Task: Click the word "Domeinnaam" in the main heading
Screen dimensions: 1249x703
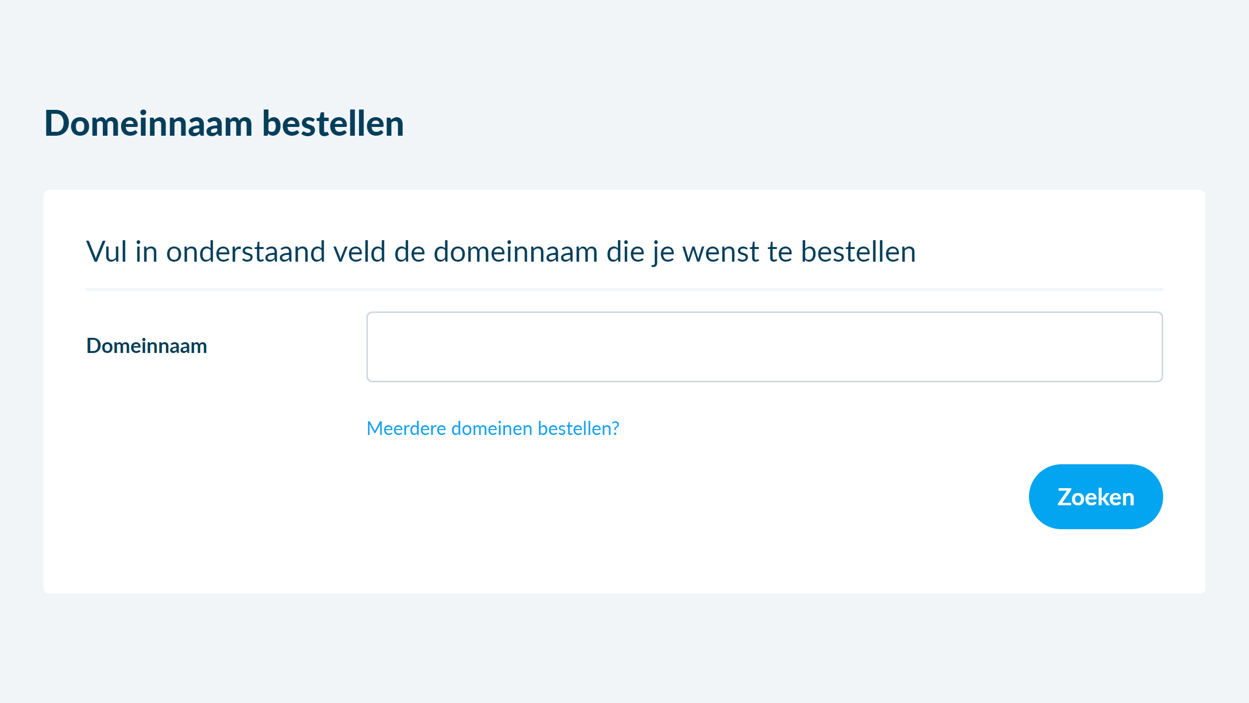Action: pos(148,124)
